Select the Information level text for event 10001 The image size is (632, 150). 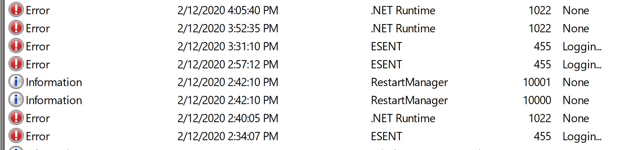[x=54, y=82]
